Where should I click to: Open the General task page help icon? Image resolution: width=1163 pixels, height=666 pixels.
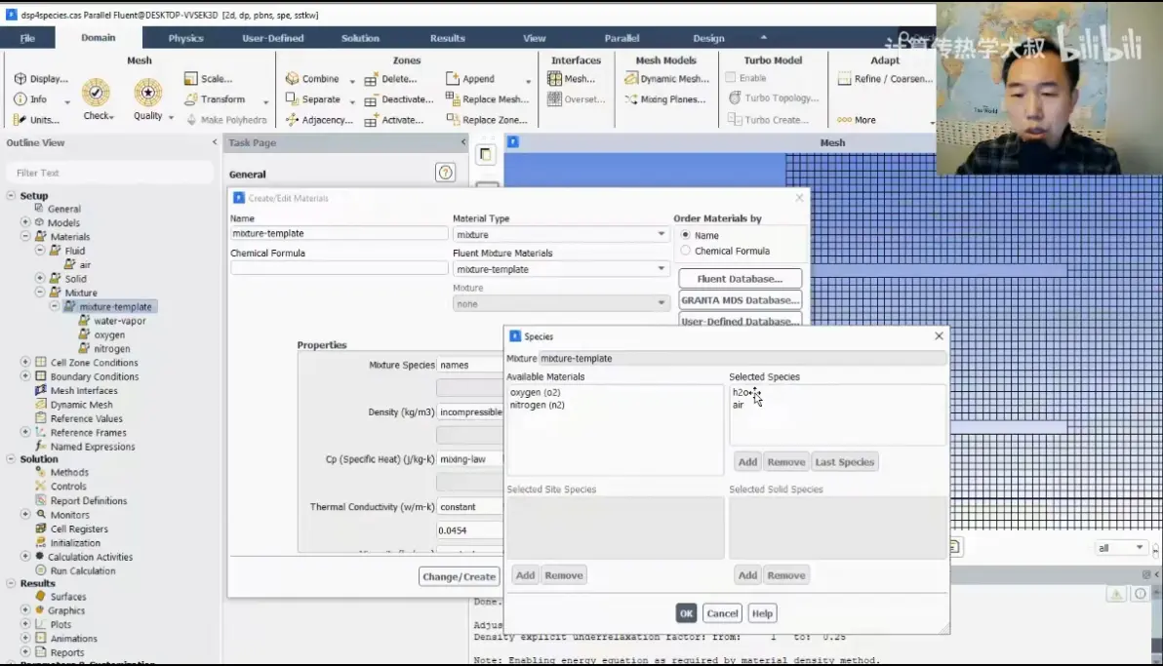(x=445, y=173)
